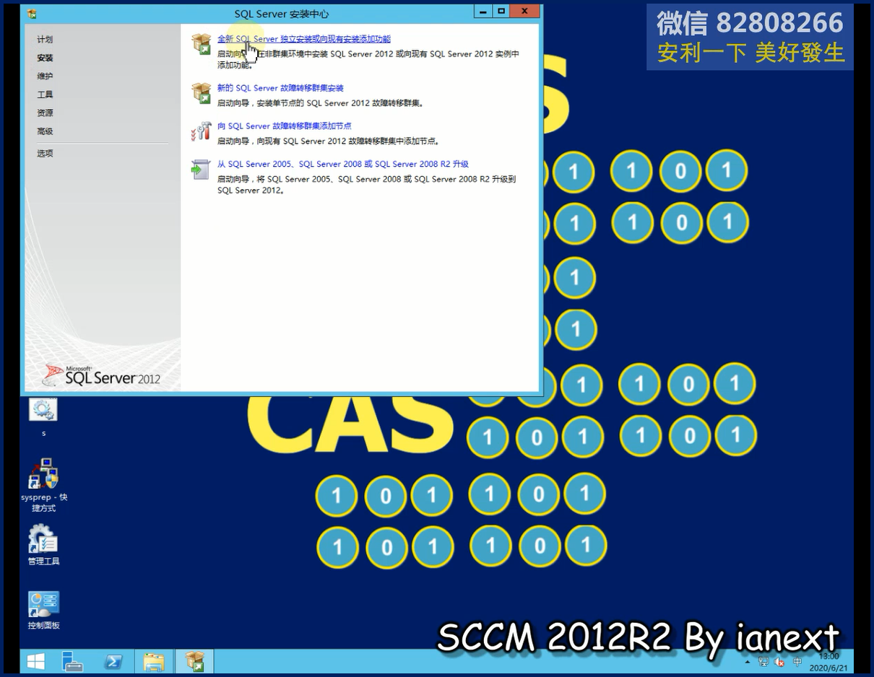Image resolution: width=874 pixels, height=677 pixels.
Task: Select the 管理工具 desktop icon
Action: point(43,546)
